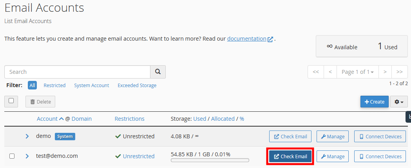The width and height of the screenshot is (411, 168).
Task: Expand the demo system account row
Action: [27, 136]
